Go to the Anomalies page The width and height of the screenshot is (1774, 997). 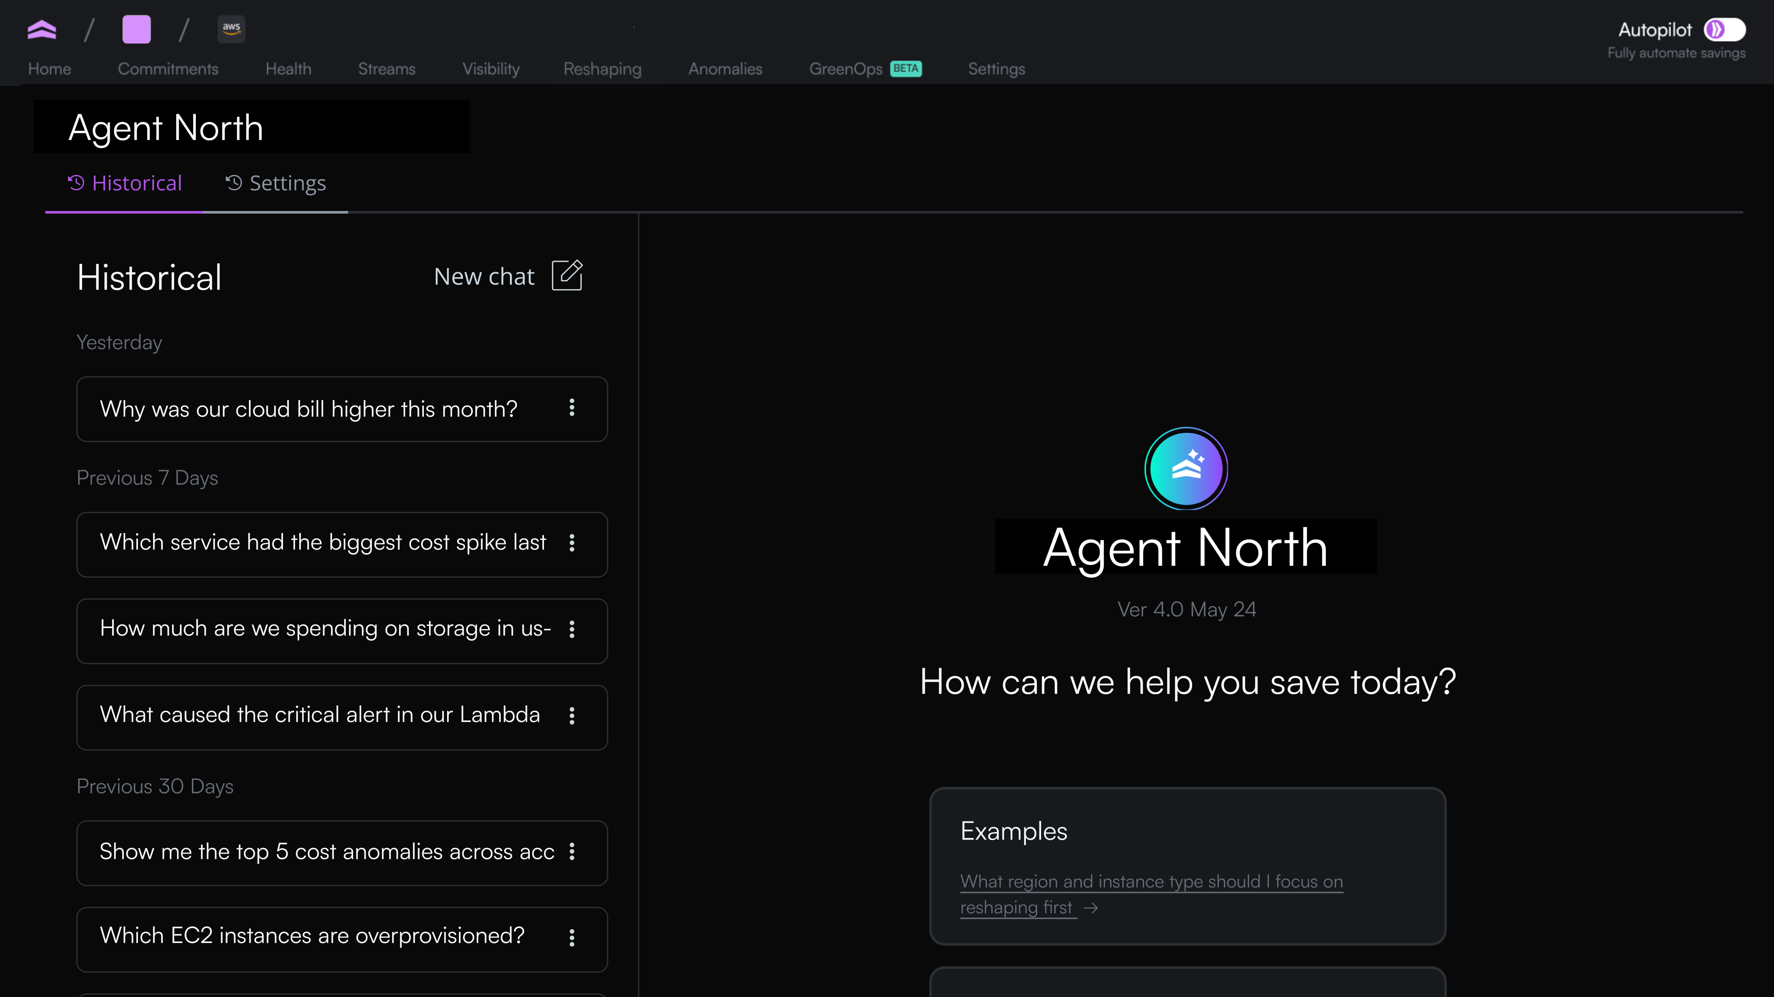725,69
